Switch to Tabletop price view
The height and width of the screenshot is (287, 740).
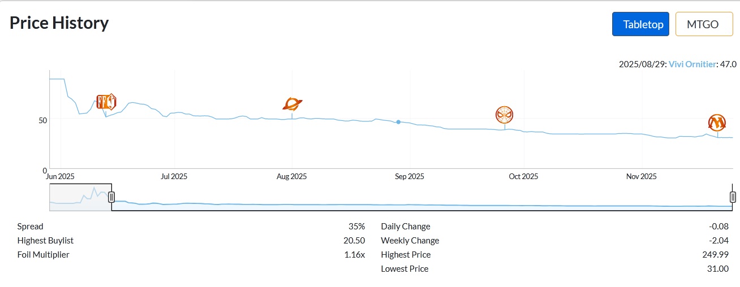click(640, 24)
